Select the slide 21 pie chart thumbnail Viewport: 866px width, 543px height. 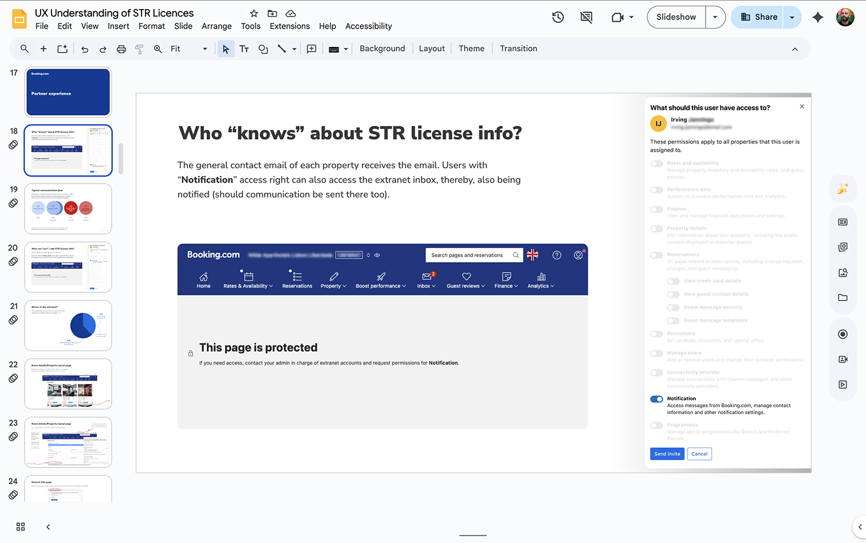68,326
